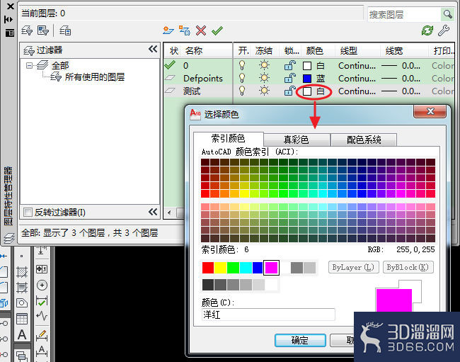The height and width of the screenshot is (362, 460).
Task: Select the multiline text A tool
Action: [x=22, y=334]
